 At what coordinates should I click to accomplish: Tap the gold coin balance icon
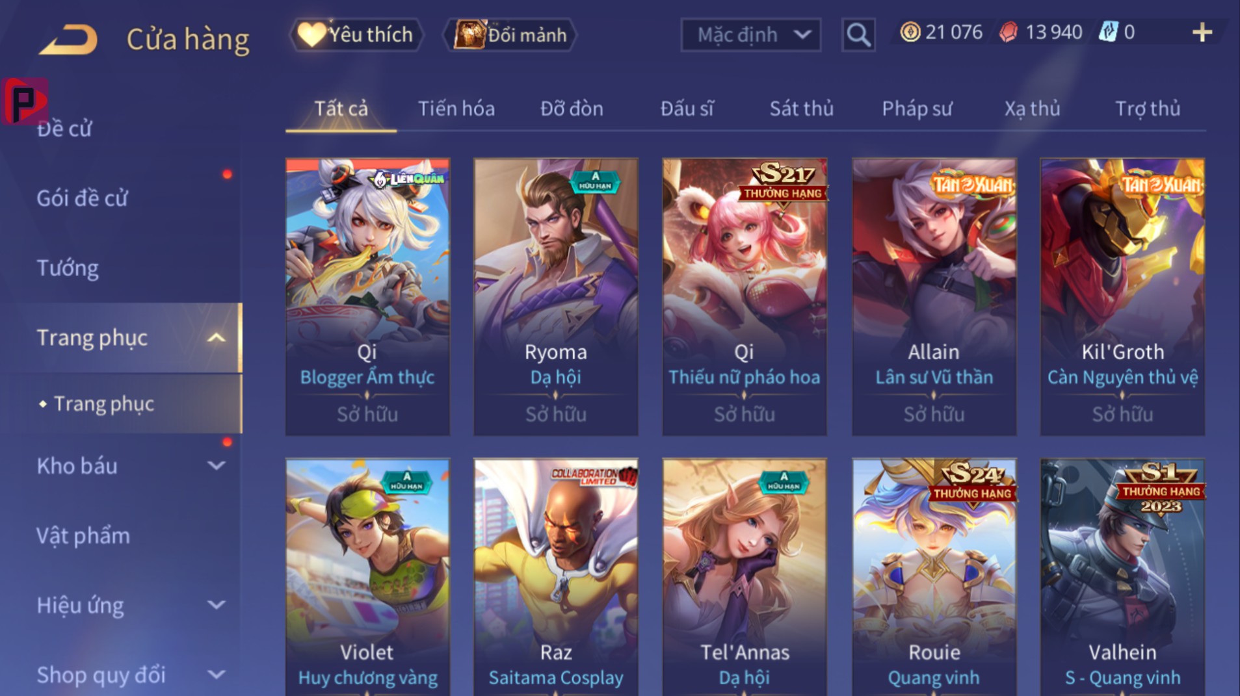tap(910, 32)
